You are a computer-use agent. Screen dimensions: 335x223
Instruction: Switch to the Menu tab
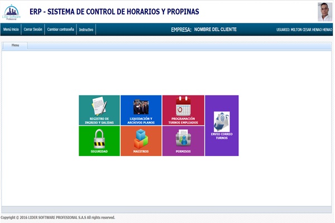click(16, 45)
